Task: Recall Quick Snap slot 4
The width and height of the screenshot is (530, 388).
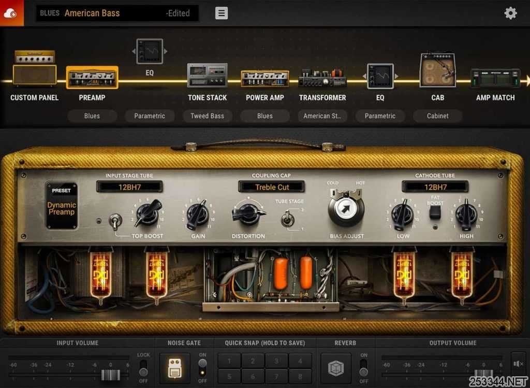Action: [x=300, y=361]
